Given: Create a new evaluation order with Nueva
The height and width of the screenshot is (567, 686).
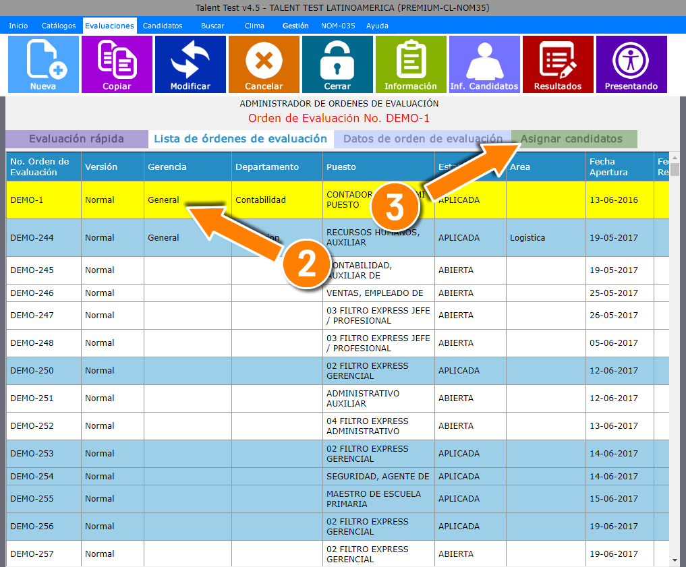Looking at the screenshot, I should point(43,64).
